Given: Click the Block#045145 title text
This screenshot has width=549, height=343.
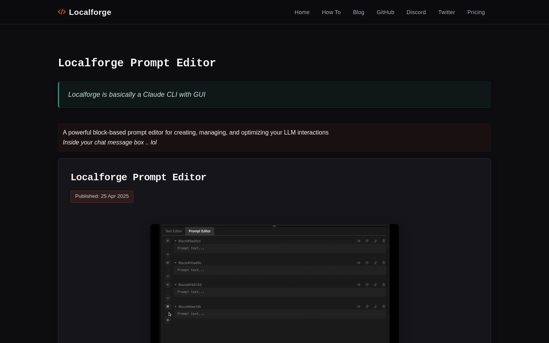Looking at the screenshot, I should point(190,285).
